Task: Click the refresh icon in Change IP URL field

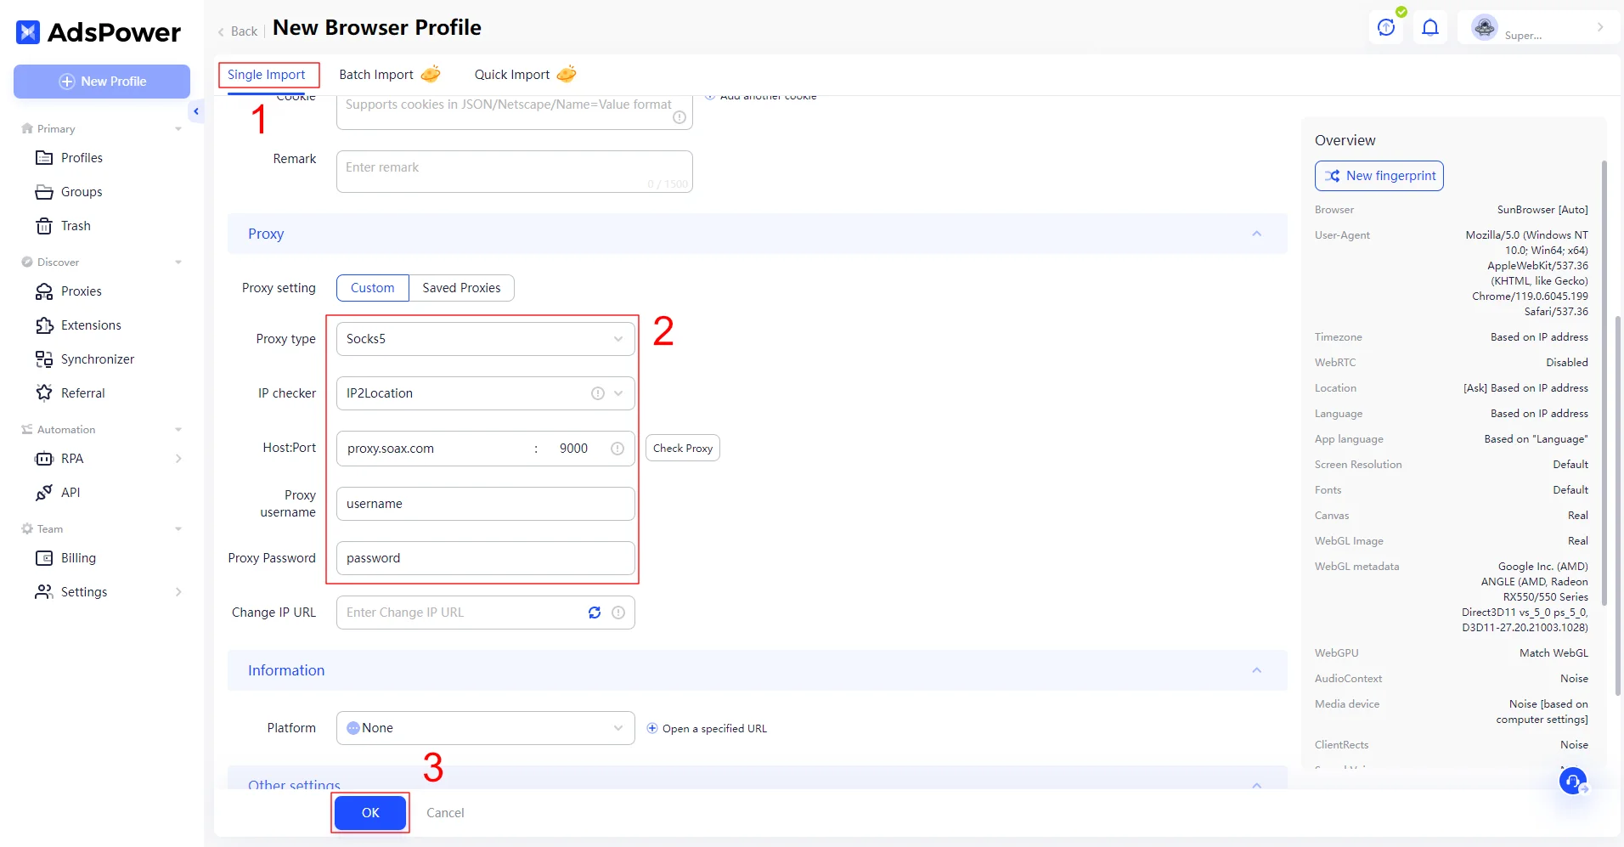Action: coord(595,613)
